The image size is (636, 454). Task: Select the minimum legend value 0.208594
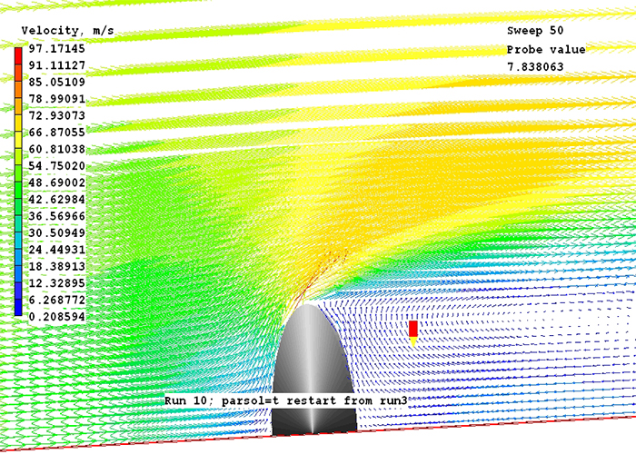coord(56,314)
